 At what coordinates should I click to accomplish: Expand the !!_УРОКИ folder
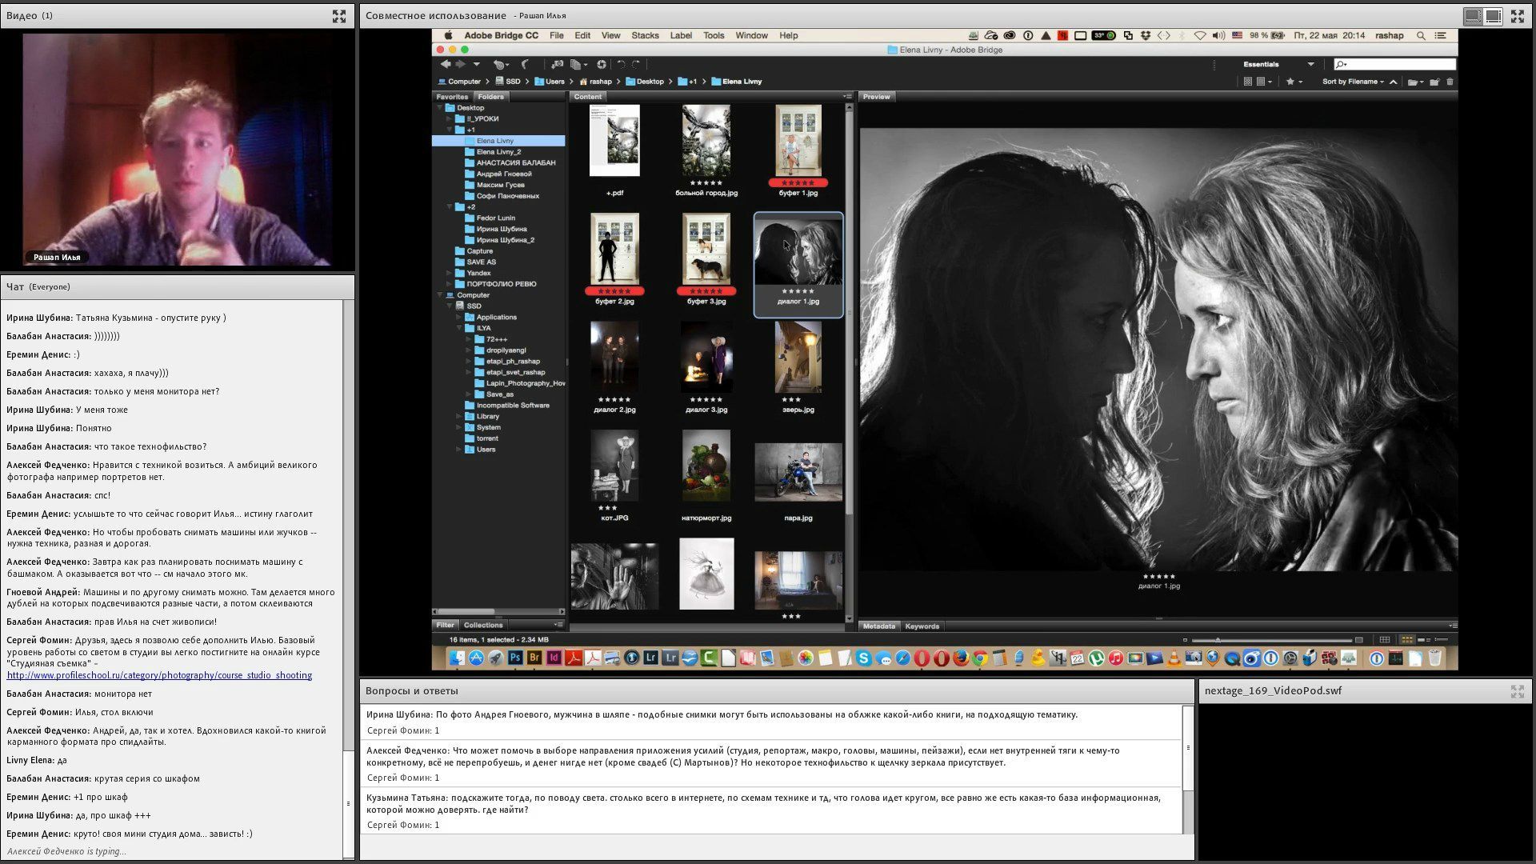[450, 118]
